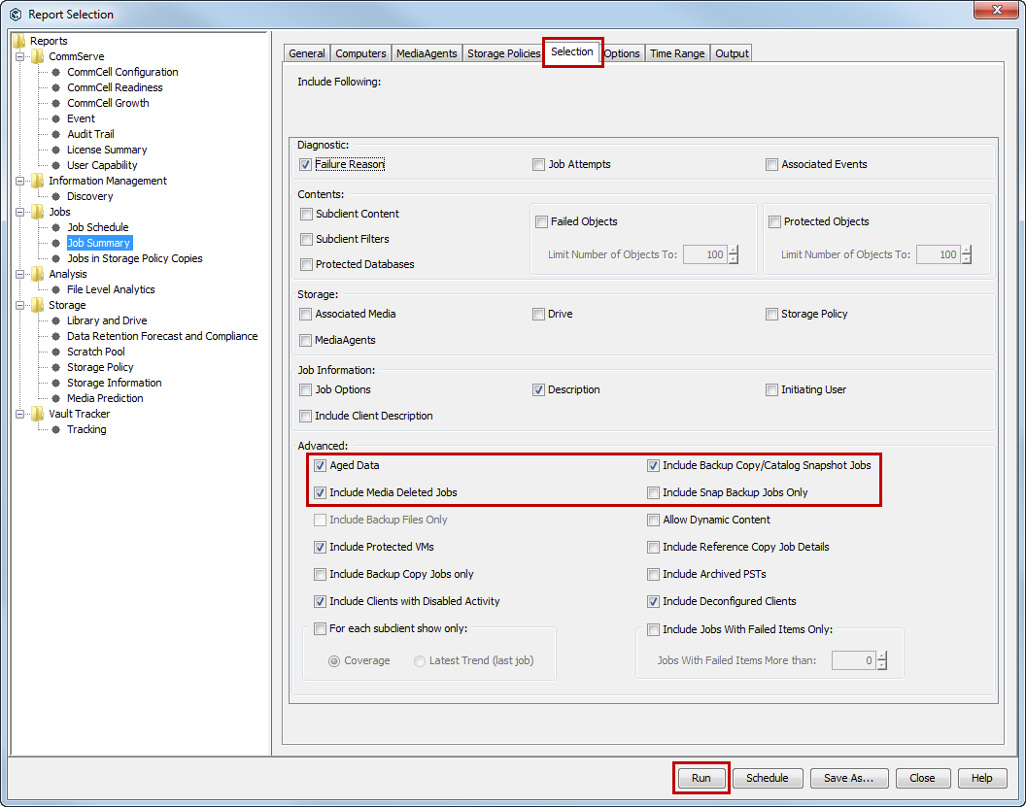Select Audit Trail report
1026x807 pixels.
click(90, 134)
